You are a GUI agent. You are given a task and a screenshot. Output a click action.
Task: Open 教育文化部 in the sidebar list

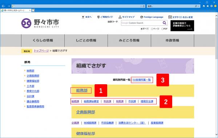pos(33,91)
